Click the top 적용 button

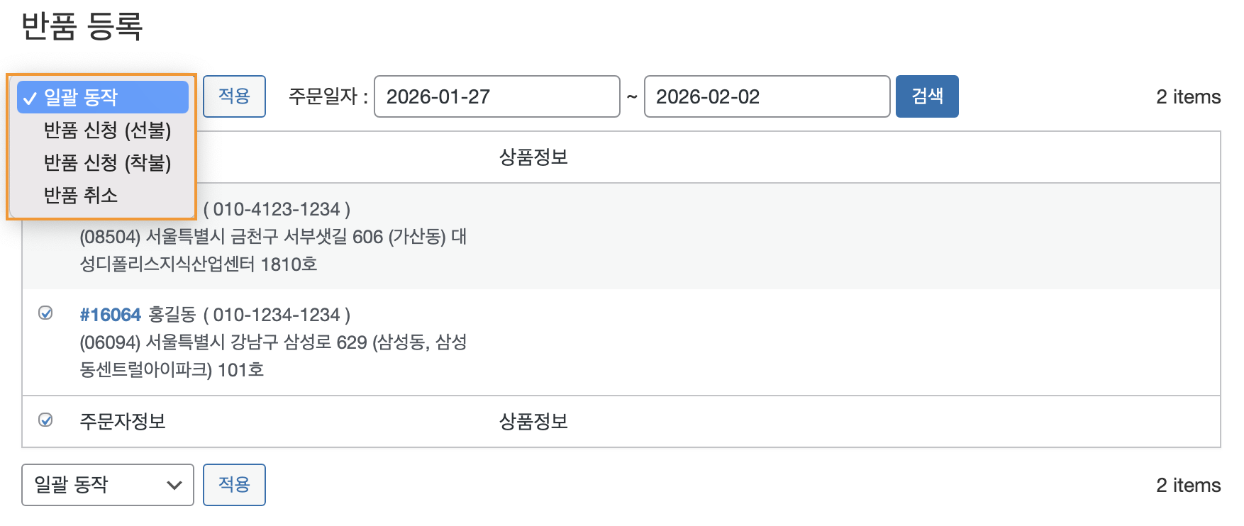(234, 96)
